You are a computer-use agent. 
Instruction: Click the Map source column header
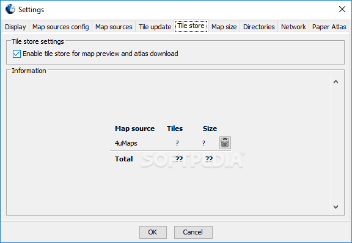(x=134, y=129)
